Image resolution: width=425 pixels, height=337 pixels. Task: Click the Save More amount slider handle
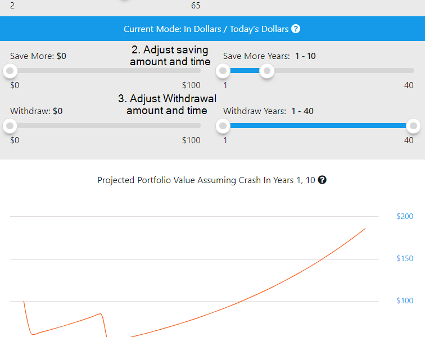10,71
